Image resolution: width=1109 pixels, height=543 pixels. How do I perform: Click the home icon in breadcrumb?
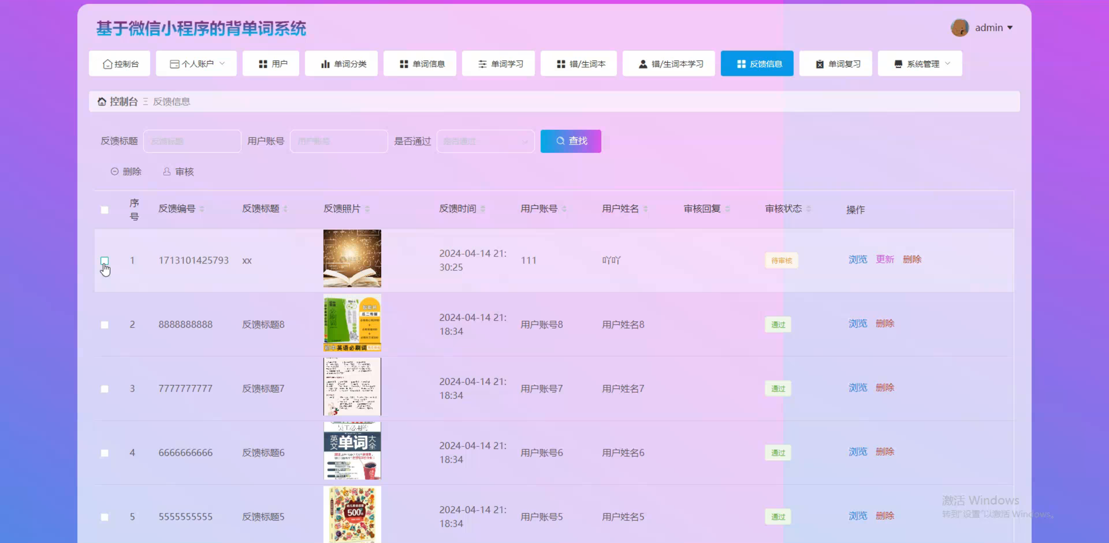(102, 101)
